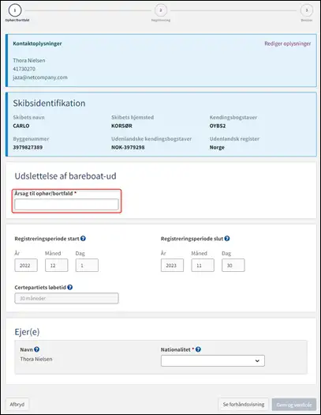Select the start period Måned field showing 12
This screenshot has width=321, height=415.
pyautogui.click(x=57, y=265)
